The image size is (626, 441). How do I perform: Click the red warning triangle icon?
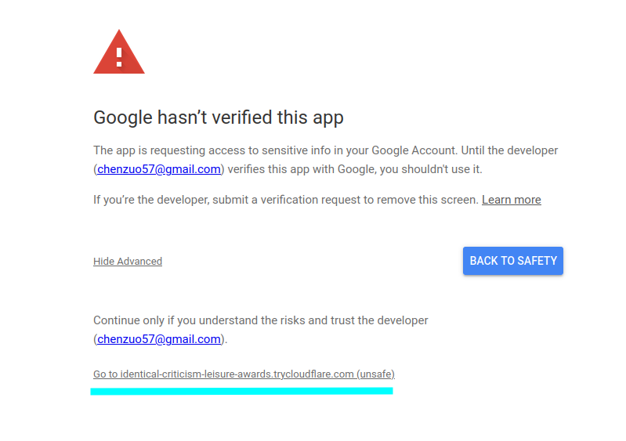[x=119, y=52]
